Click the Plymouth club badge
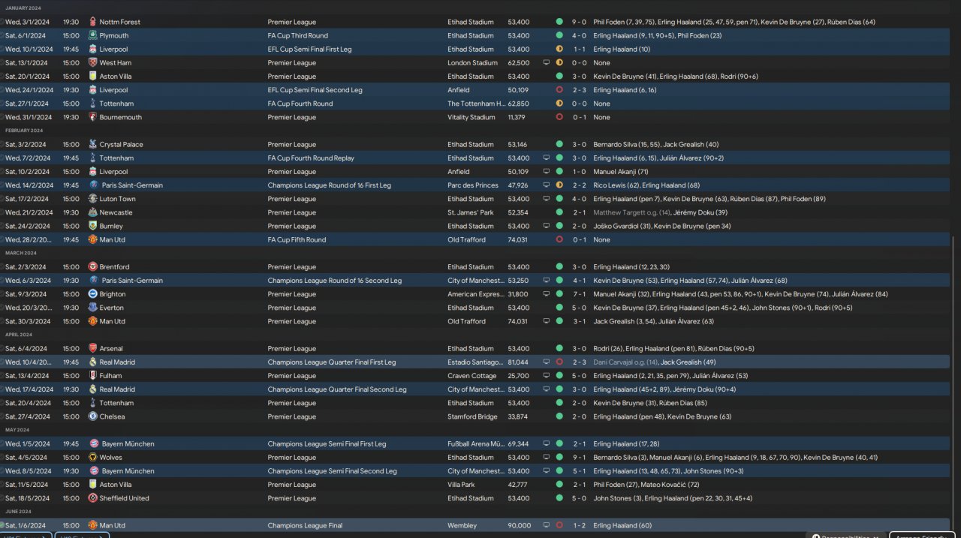The height and width of the screenshot is (538, 961). 93,35
